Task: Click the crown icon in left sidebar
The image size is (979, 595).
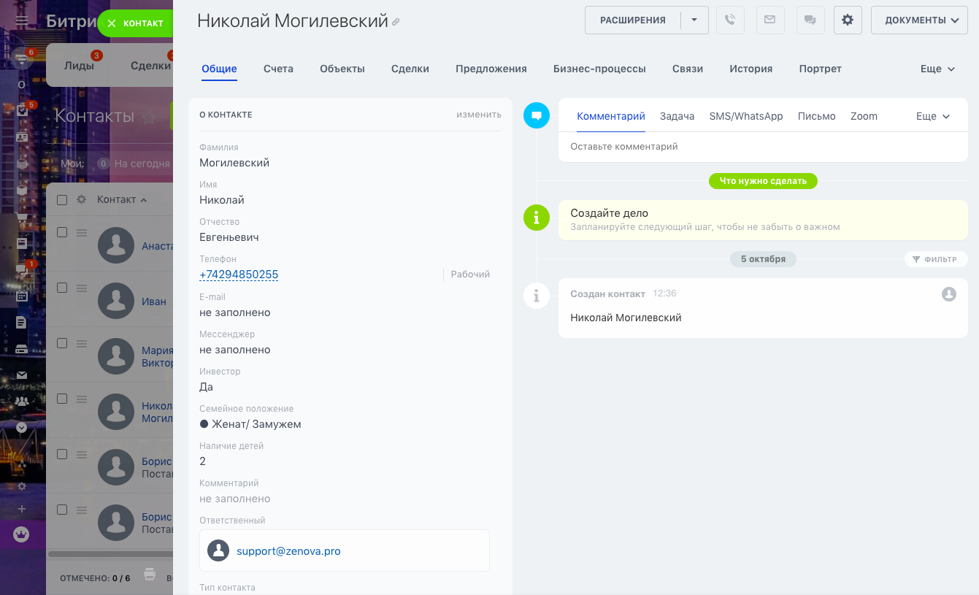Action: pyautogui.click(x=22, y=534)
